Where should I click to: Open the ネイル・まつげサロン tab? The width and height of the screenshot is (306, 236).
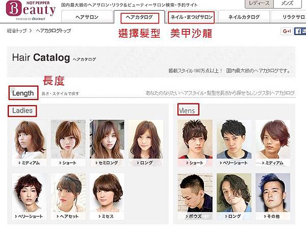pos(191,17)
